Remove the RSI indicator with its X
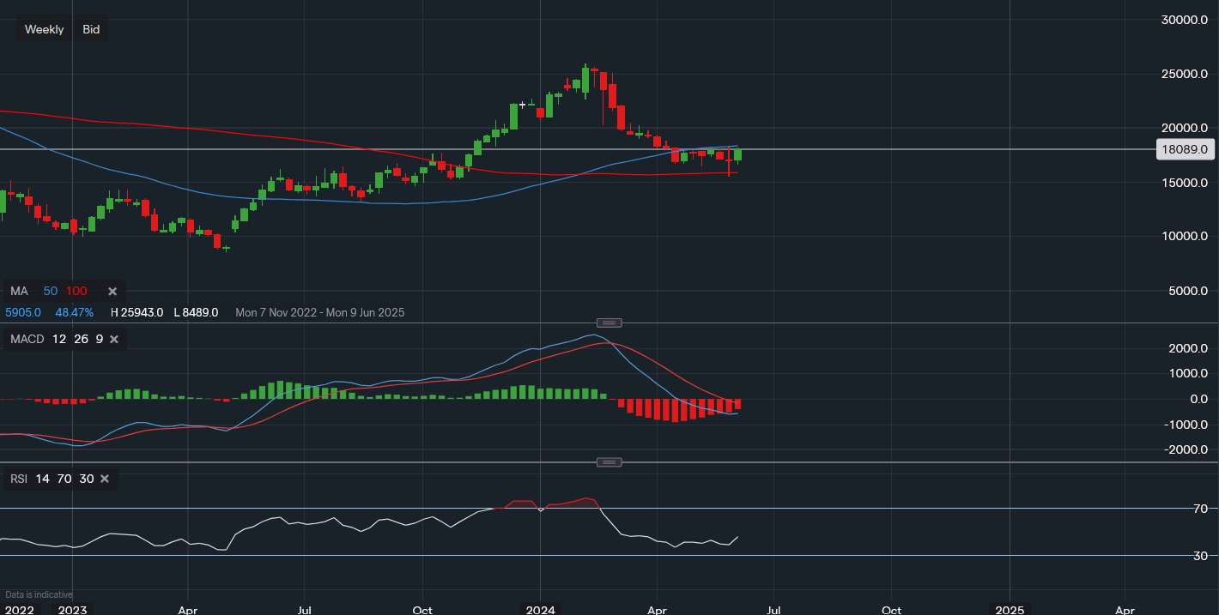1219x615 pixels. [105, 479]
